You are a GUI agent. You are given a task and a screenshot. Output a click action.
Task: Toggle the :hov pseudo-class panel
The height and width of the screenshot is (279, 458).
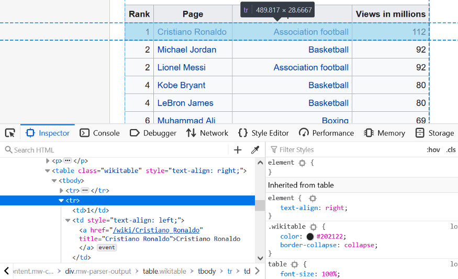click(433, 150)
